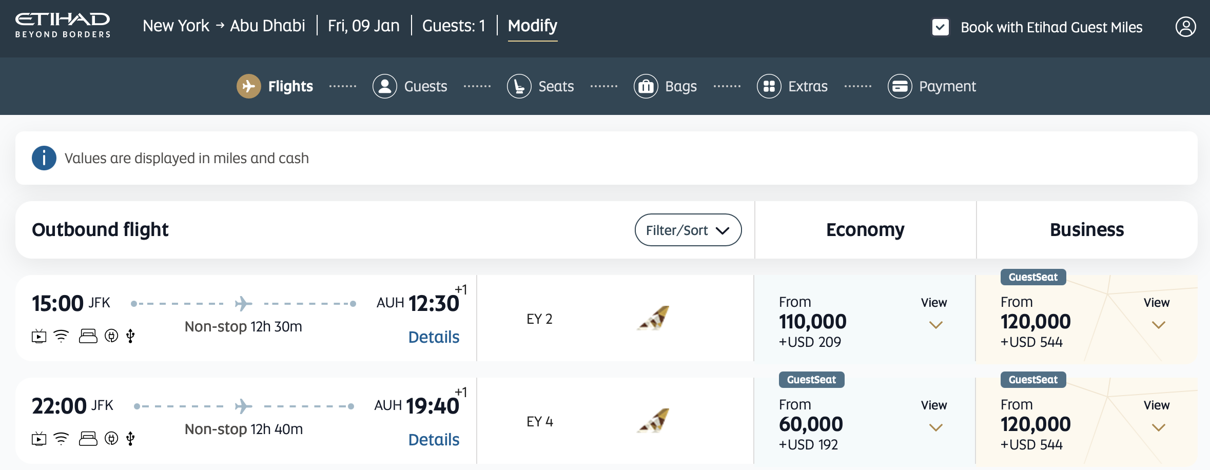The image size is (1210, 470).
Task: Open the user profile account icon
Action: pos(1185,27)
